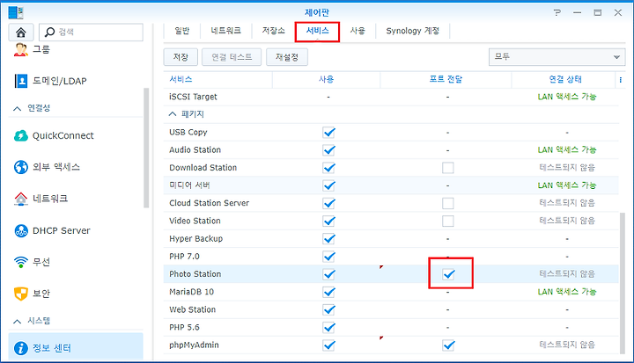Toggle Web Station 사용 checkbox

tap(328, 309)
